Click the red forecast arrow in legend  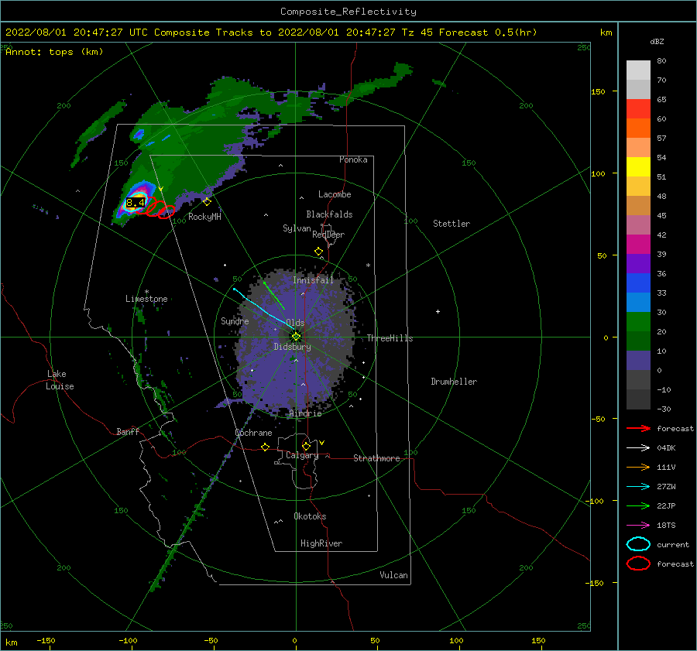(x=638, y=428)
